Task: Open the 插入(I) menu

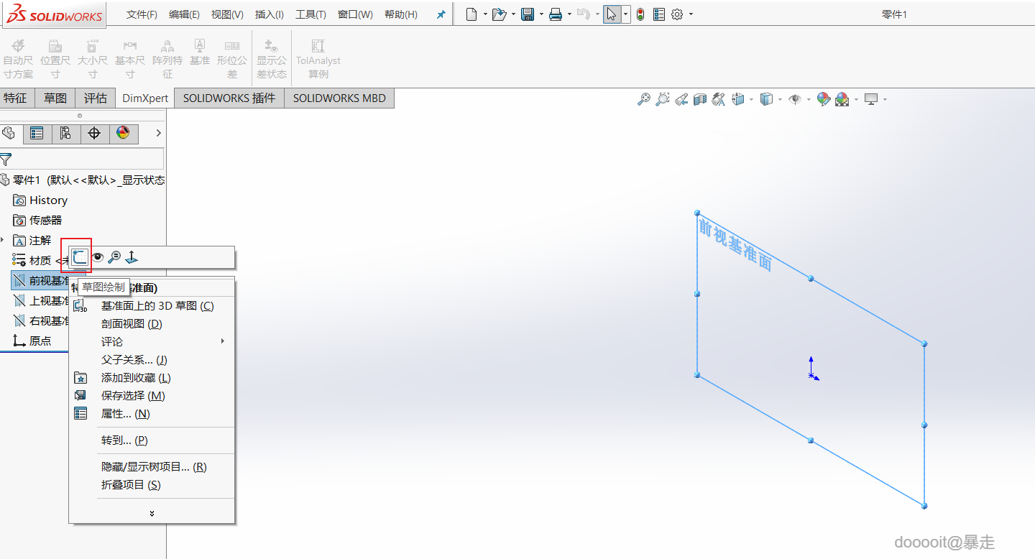Action: point(270,14)
